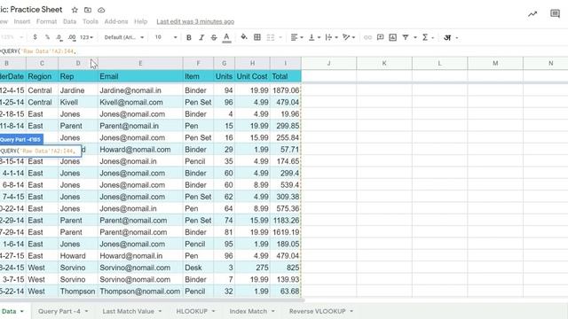568x319 pixels.
Task: Select cell Thompson@nomail.com
Action: pyautogui.click(x=140, y=292)
